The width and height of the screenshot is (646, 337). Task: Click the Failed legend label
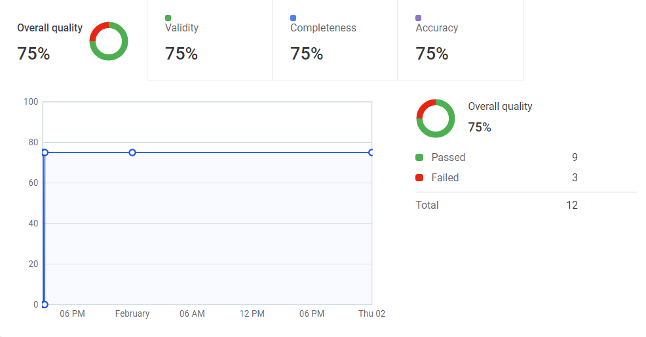click(x=445, y=178)
